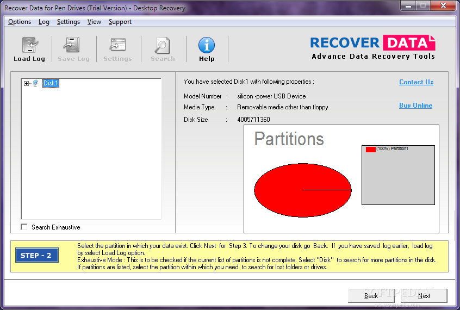Image resolution: width=460 pixels, height=310 pixels.
Task: Minimize the Recover Data window
Action: [x=408, y=5]
